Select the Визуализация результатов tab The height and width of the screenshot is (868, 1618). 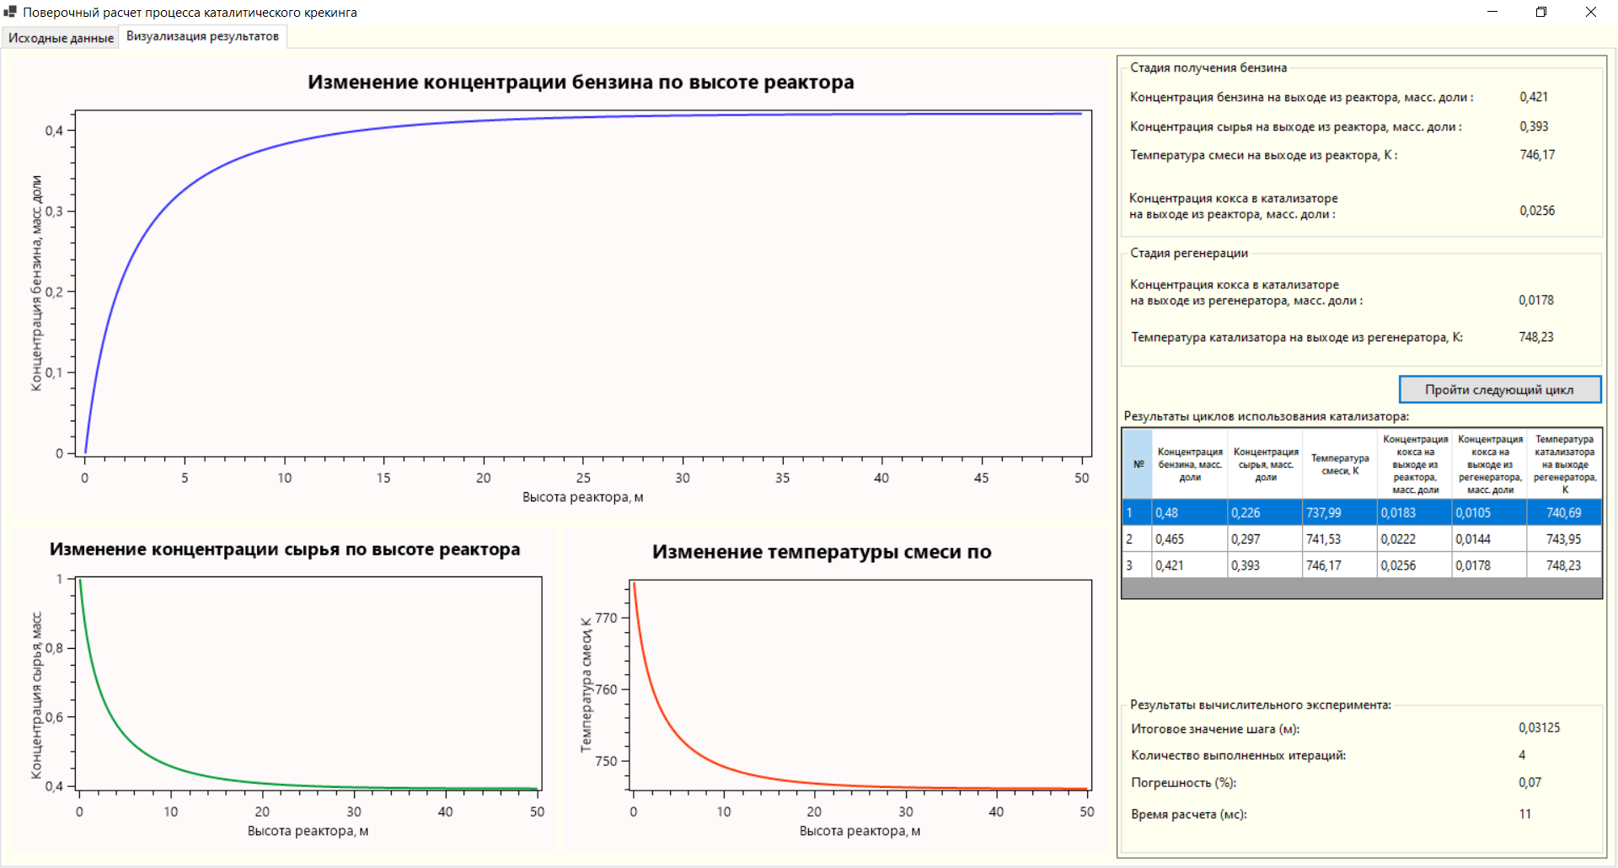click(201, 37)
